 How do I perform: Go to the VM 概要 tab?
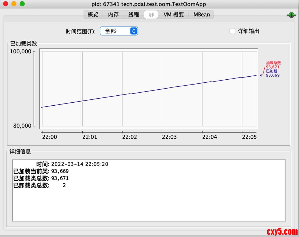[174, 15]
